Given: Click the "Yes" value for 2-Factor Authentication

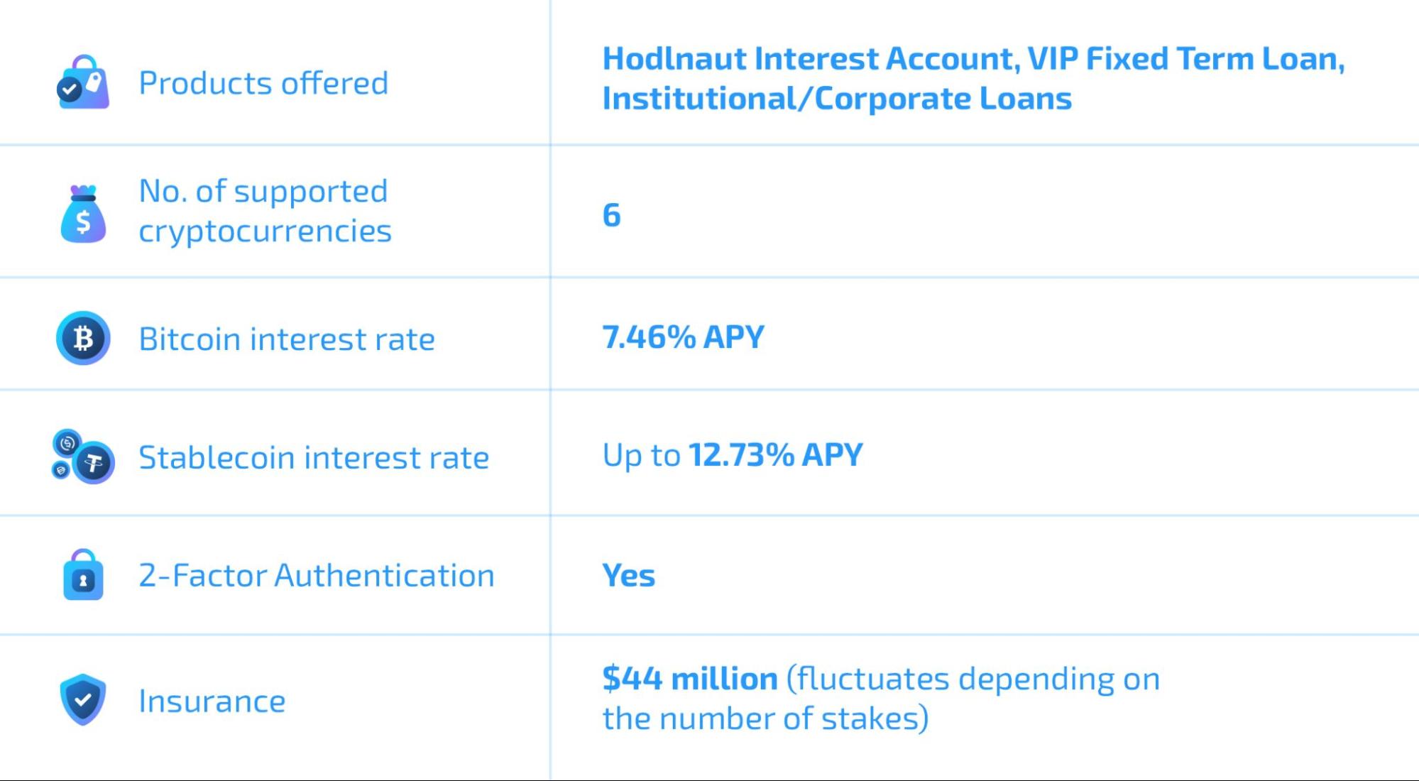Looking at the screenshot, I should coord(628,575).
